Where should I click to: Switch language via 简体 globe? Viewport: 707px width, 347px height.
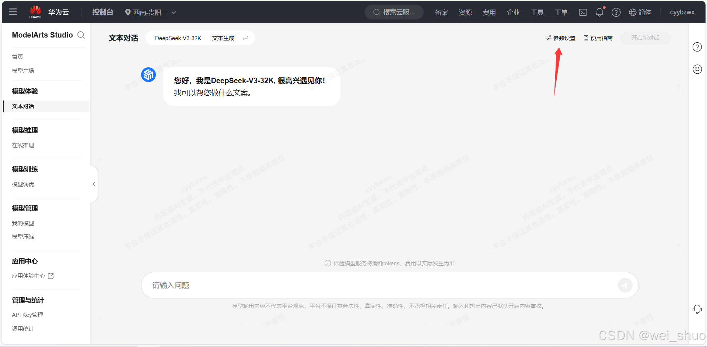coord(640,12)
